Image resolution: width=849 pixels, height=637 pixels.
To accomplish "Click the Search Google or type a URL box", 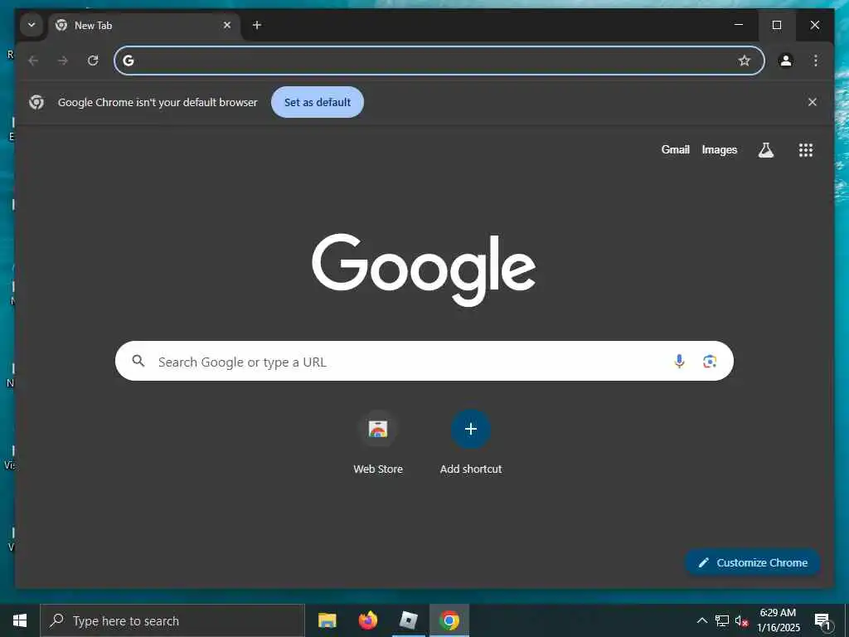I will click(x=424, y=361).
